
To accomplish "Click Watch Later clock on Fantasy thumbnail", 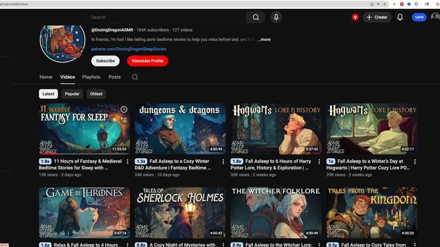I will pyautogui.click(x=124, y=110).
